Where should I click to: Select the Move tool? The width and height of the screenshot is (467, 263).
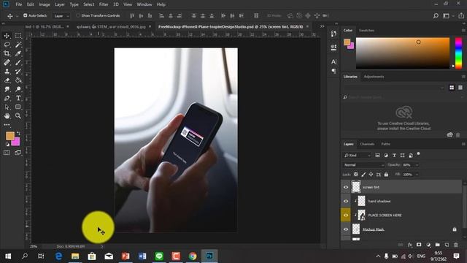click(7, 36)
